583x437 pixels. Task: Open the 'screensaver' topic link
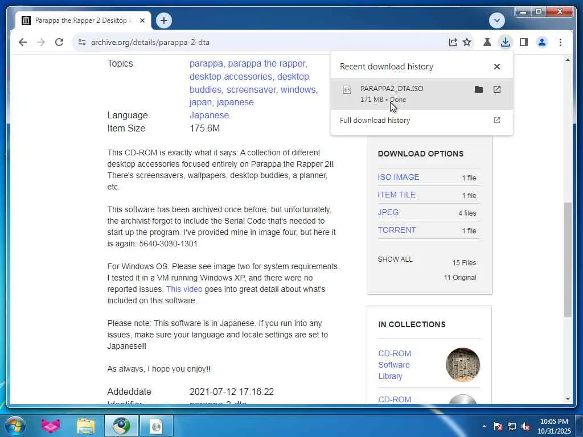click(x=251, y=89)
